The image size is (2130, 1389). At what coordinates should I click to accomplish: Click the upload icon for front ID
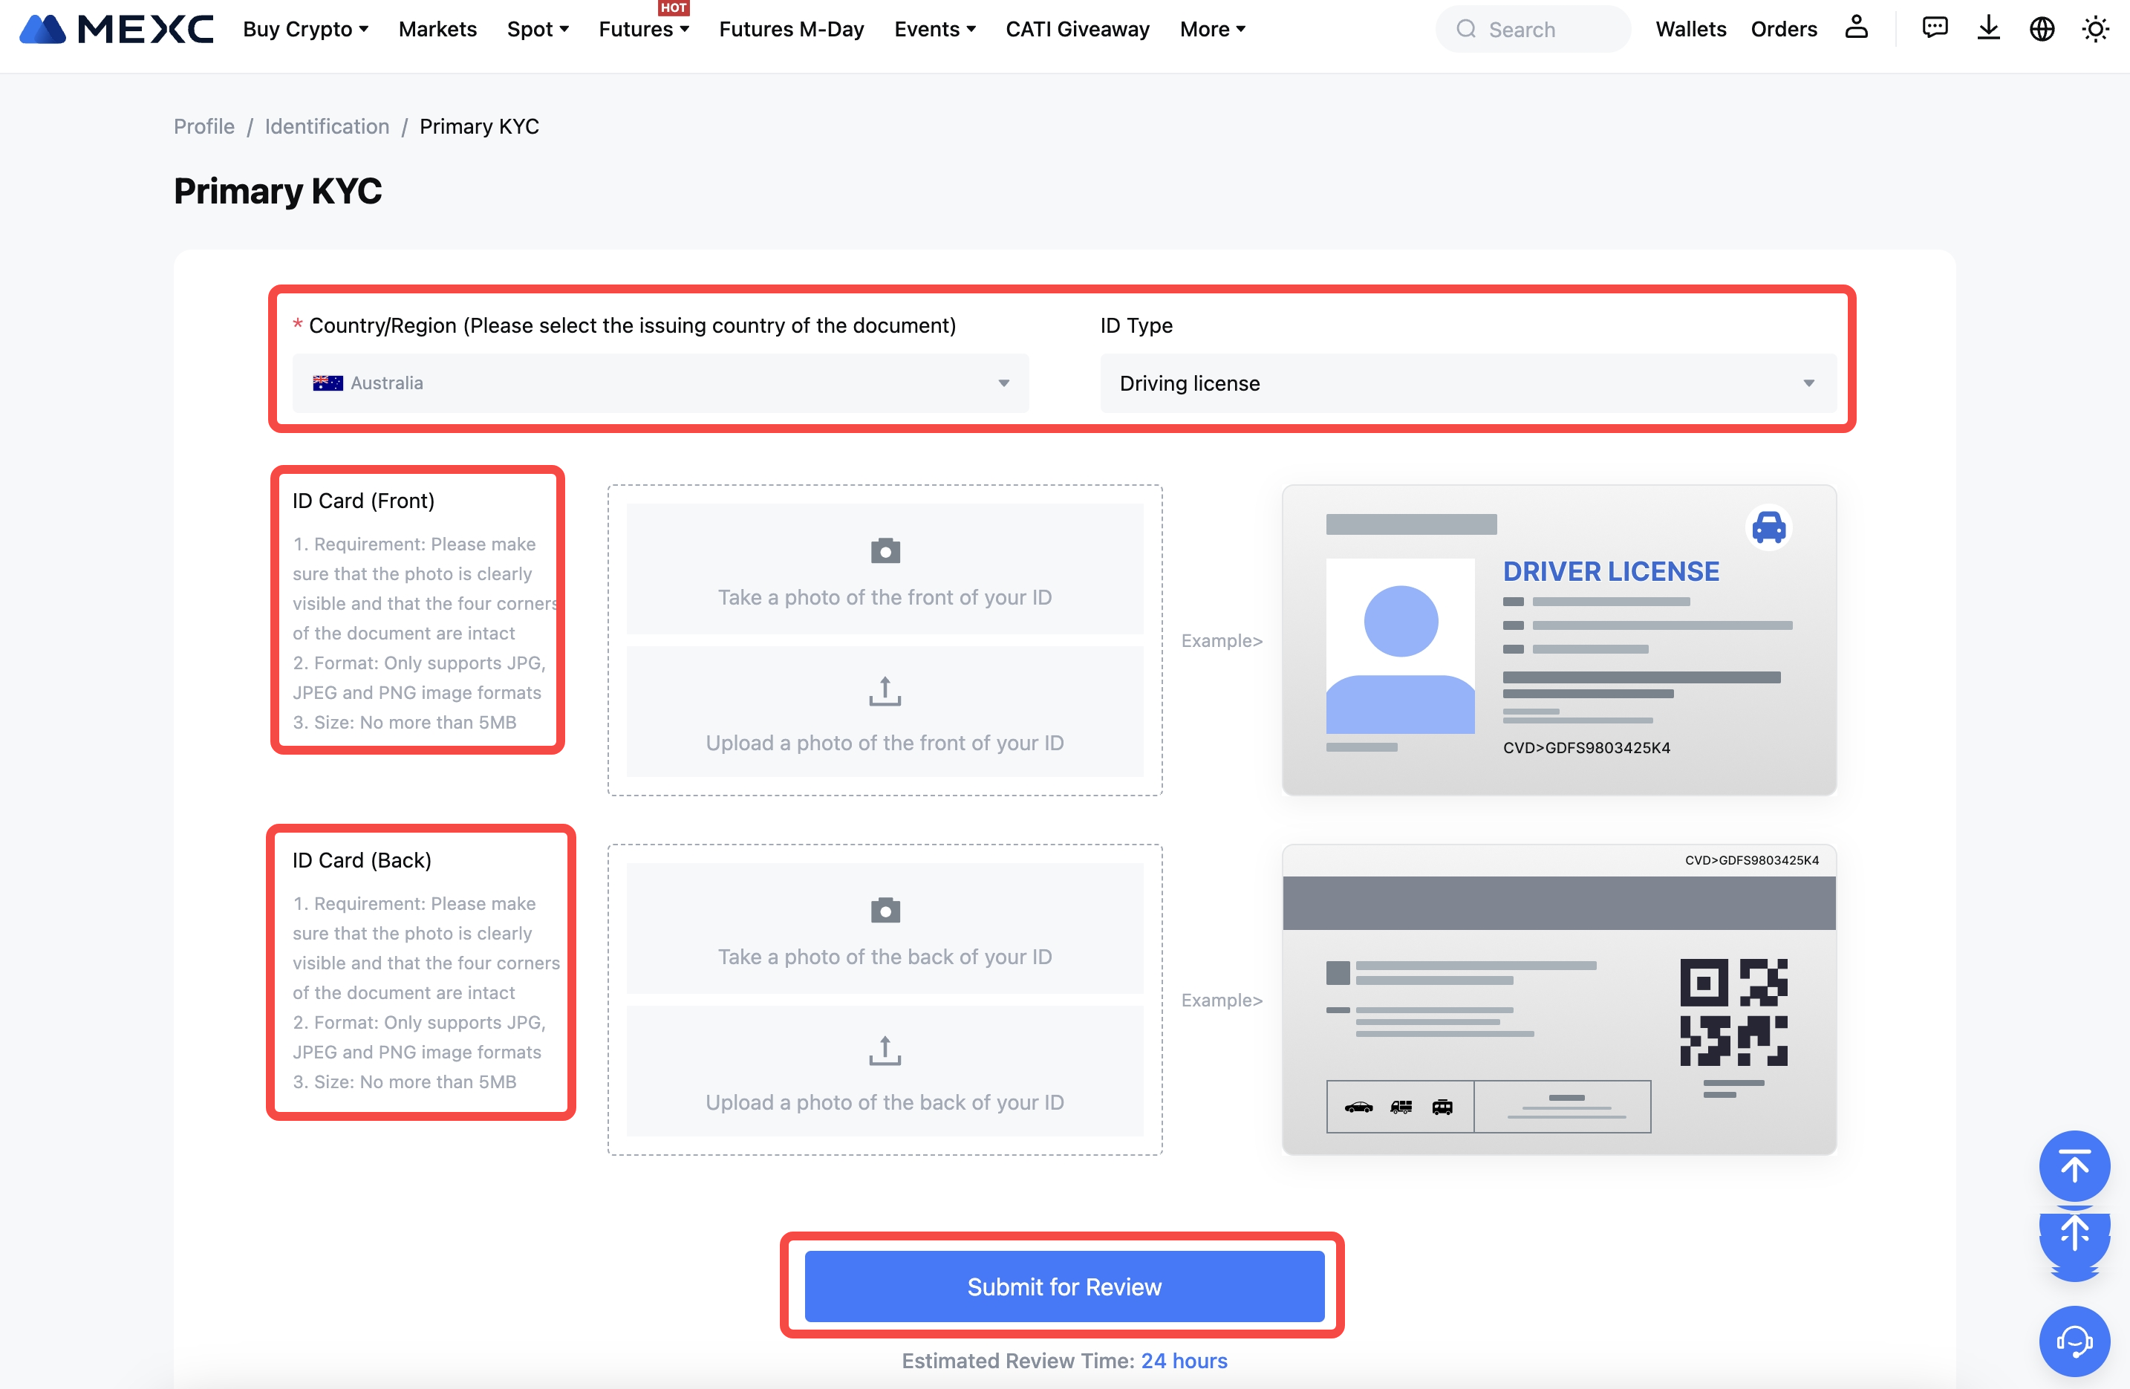click(x=885, y=691)
